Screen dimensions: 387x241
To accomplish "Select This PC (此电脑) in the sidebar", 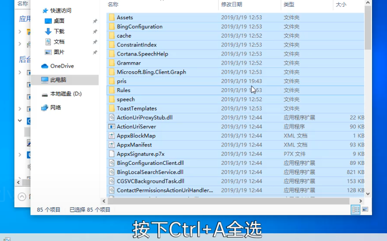I will click(x=58, y=80).
